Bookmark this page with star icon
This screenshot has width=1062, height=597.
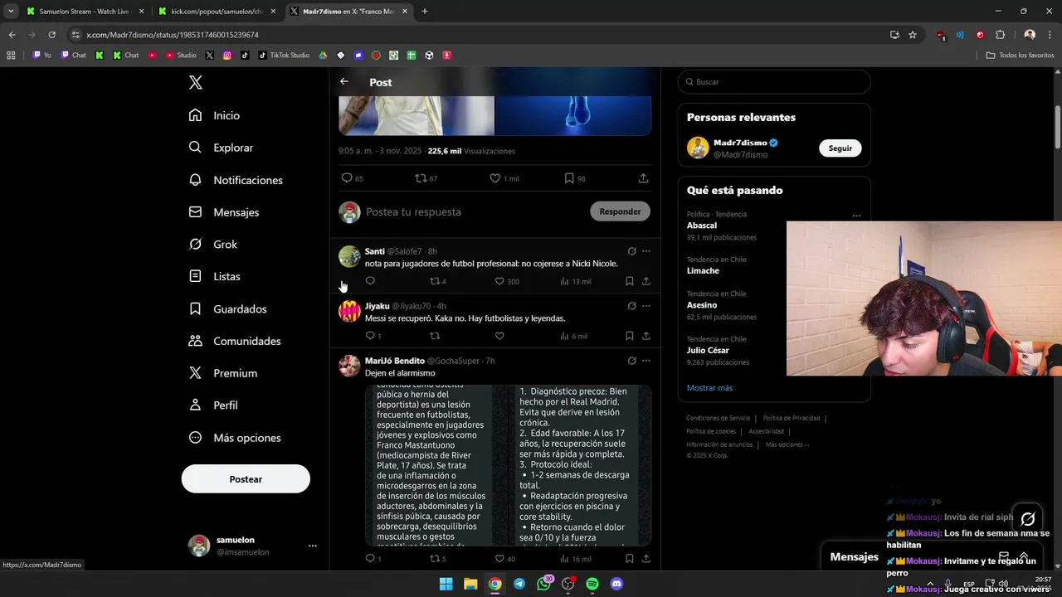click(x=913, y=35)
